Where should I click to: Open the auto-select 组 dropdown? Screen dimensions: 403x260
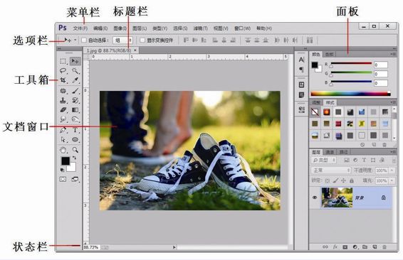[123, 40]
